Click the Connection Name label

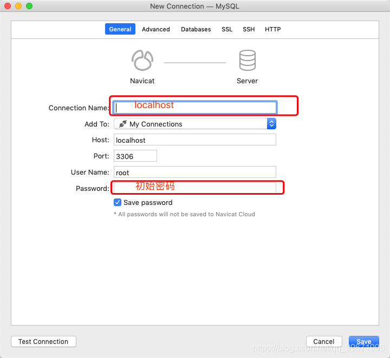pos(79,108)
